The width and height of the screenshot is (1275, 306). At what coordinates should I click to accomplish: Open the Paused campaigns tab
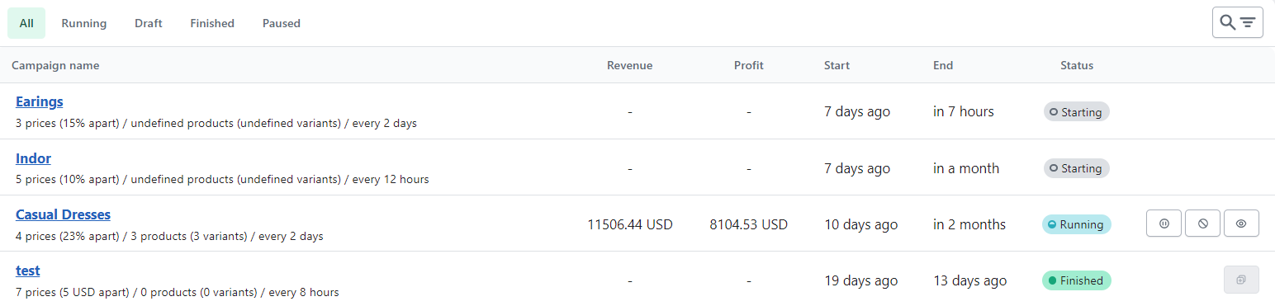pyautogui.click(x=282, y=23)
